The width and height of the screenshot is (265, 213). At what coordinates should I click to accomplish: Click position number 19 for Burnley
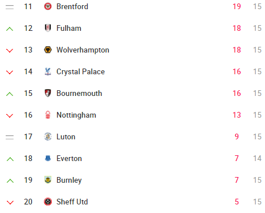tap(28, 180)
